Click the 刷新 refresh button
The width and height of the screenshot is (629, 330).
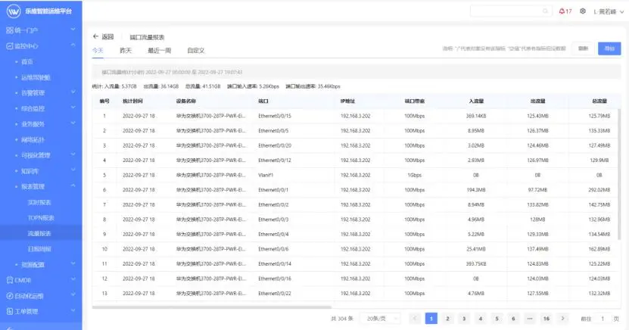583,48
